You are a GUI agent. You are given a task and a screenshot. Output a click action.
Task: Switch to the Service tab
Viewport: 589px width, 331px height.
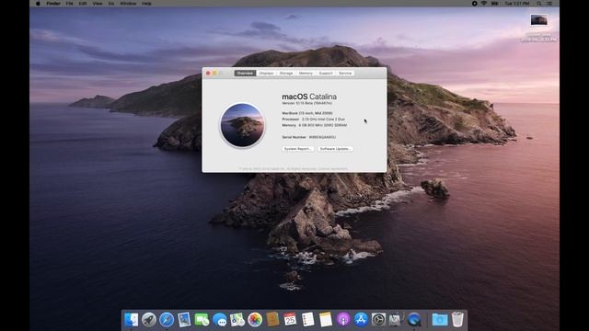pyautogui.click(x=345, y=74)
